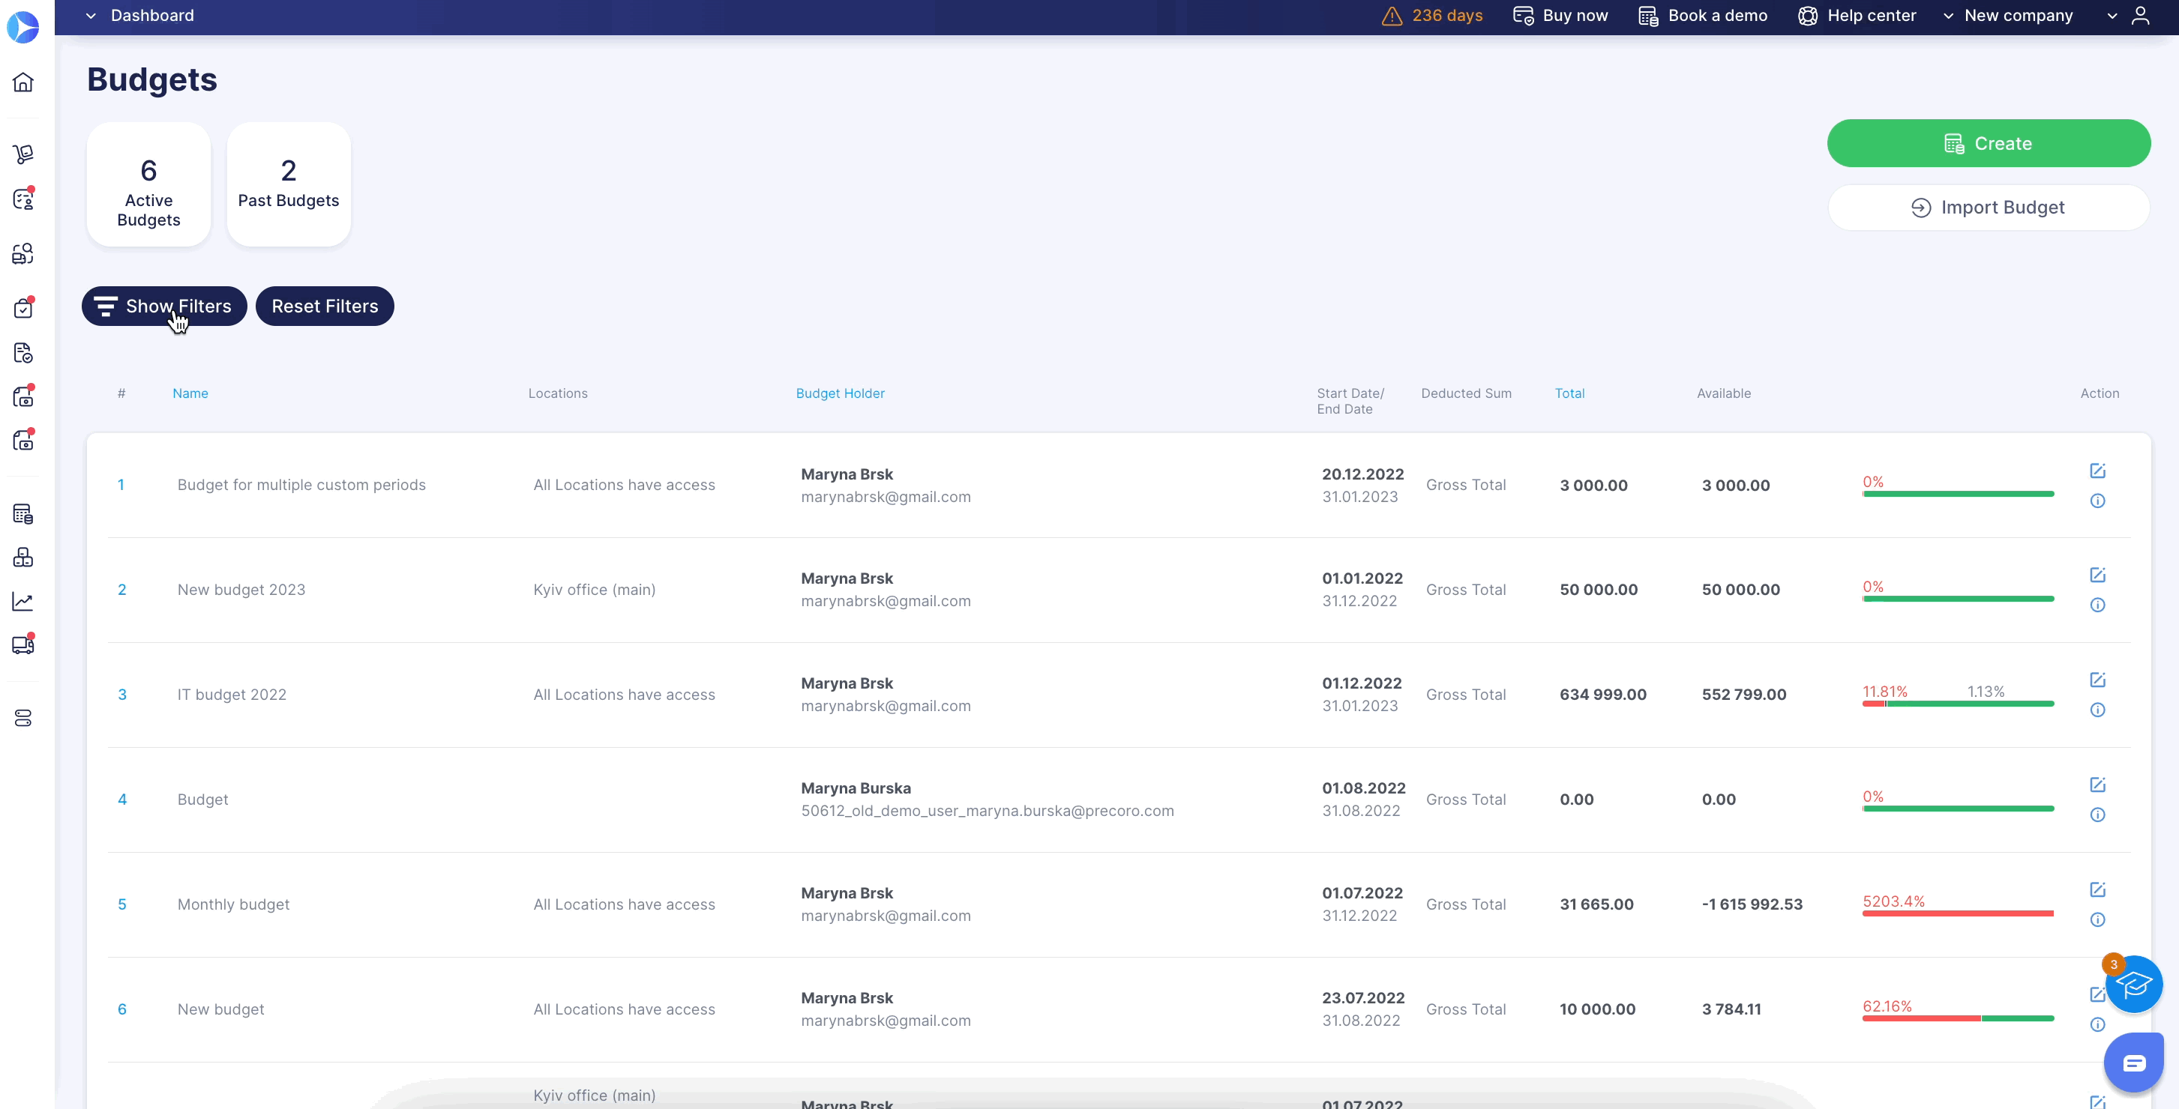This screenshot has width=2179, height=1109.
Task: Click the Precoro logo icon
Action: [22, 27]
